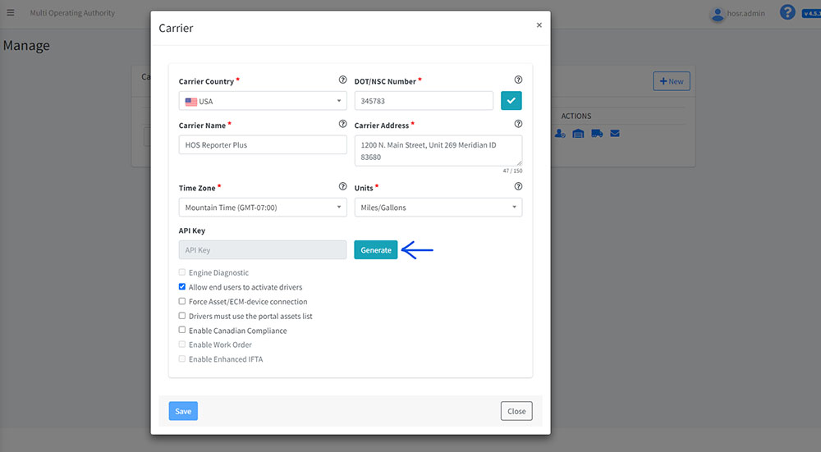Click the Time Zone help icon
Screen dimensions: 821x452
tap(342, 186)
